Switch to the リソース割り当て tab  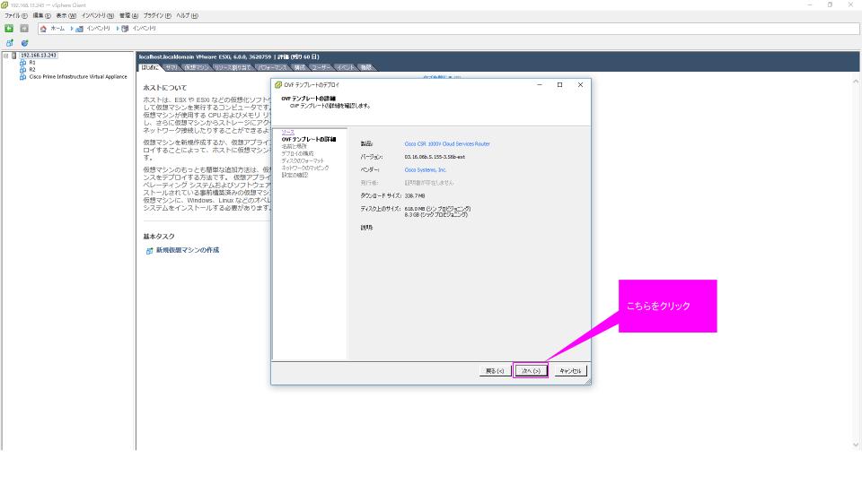(233, 67)
